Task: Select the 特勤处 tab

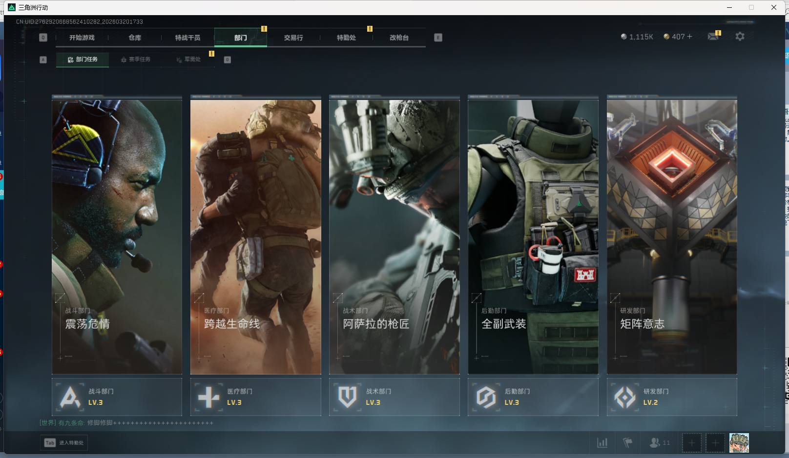Action: [x=346, y=38]
